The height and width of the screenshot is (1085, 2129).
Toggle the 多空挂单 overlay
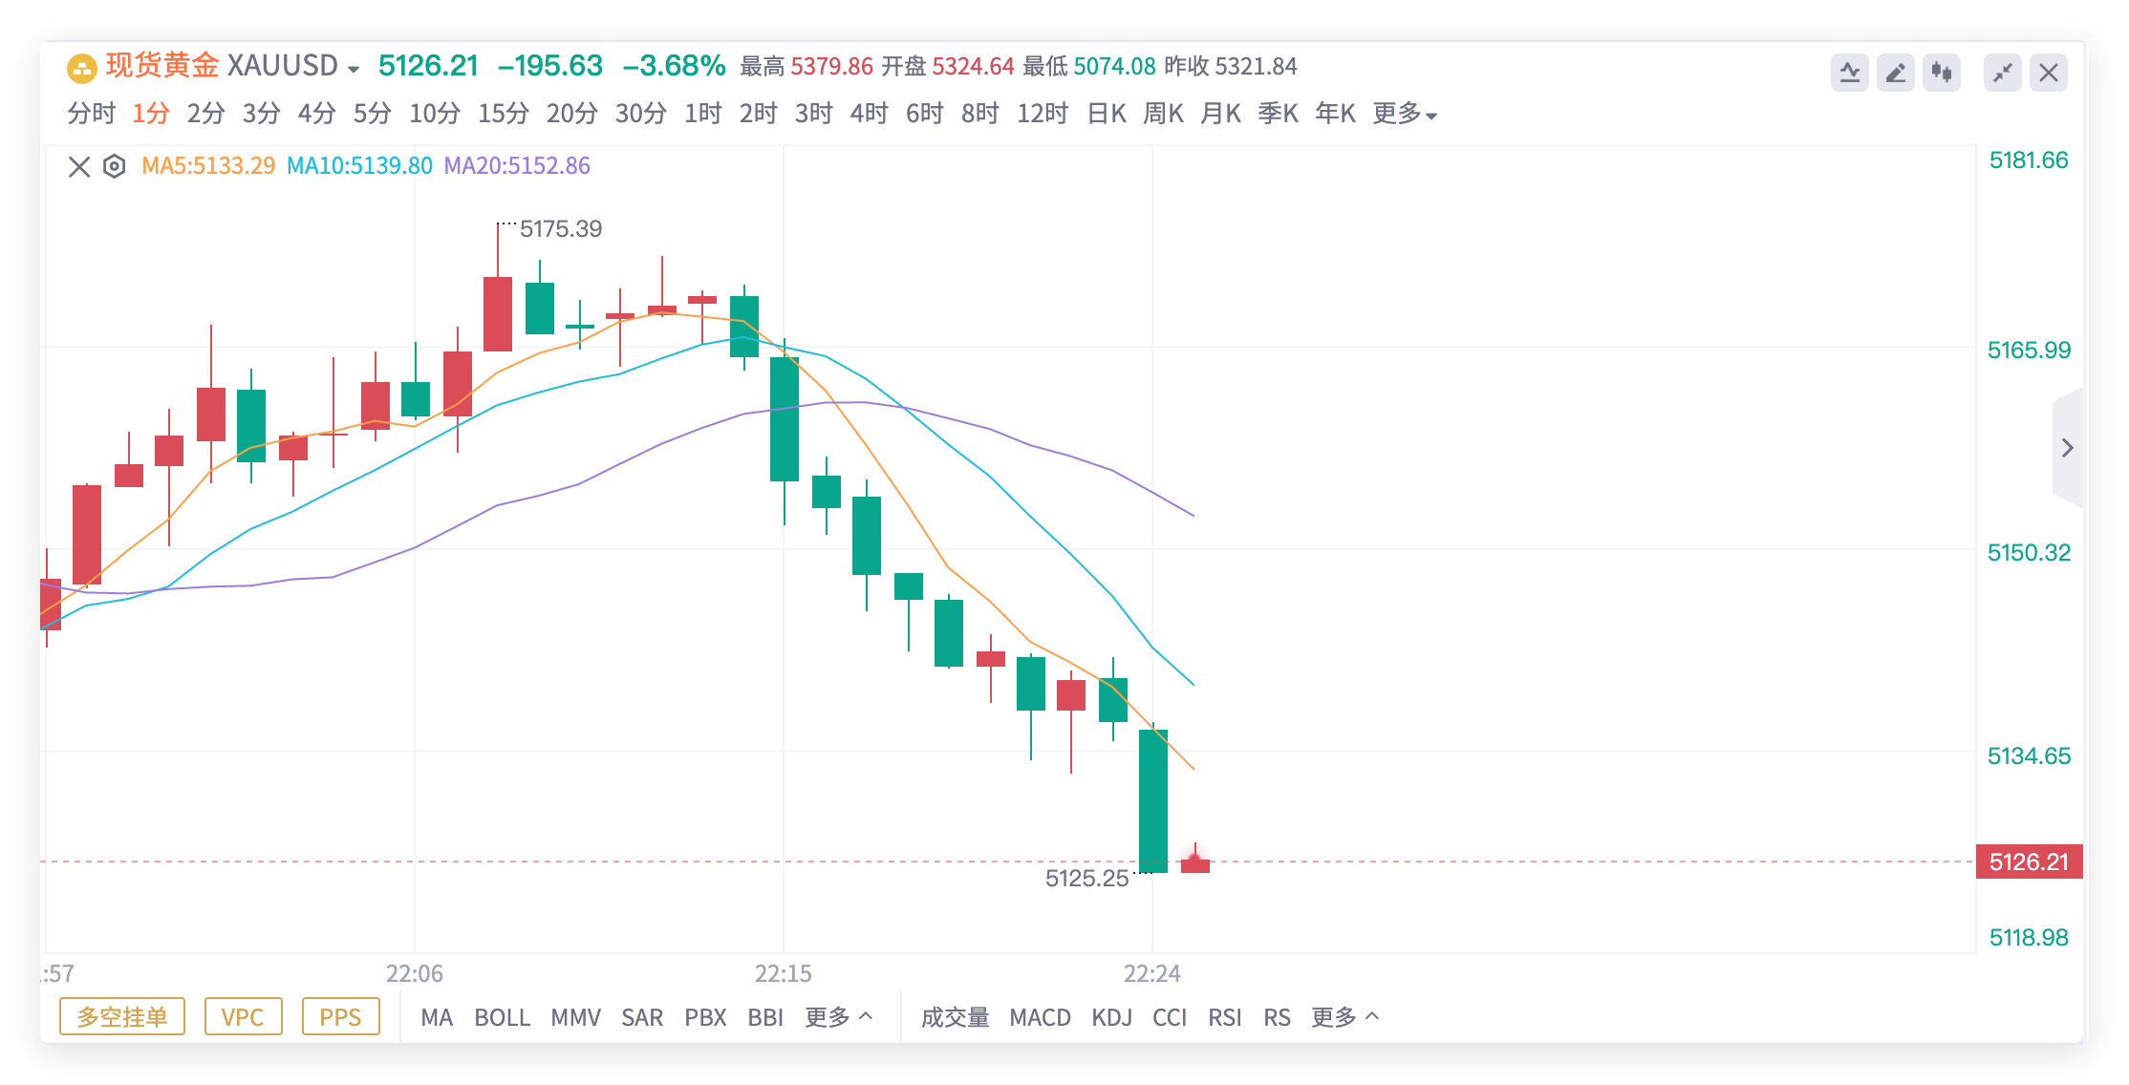point(121,1017)
